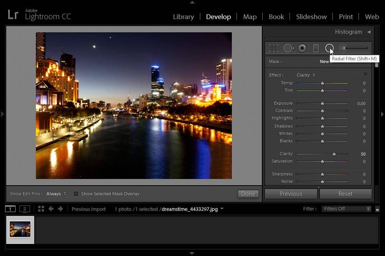Hide the bottom filmstrip panel arrow
The image size is (385, 256).
(x=192, y=253)
